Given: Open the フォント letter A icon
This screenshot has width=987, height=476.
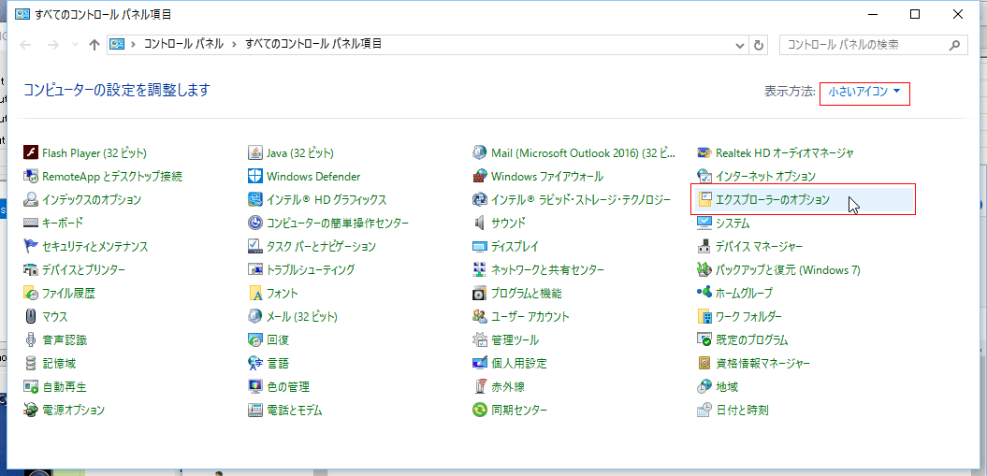Looking at the screenshot, I should [x=254, y=293].
